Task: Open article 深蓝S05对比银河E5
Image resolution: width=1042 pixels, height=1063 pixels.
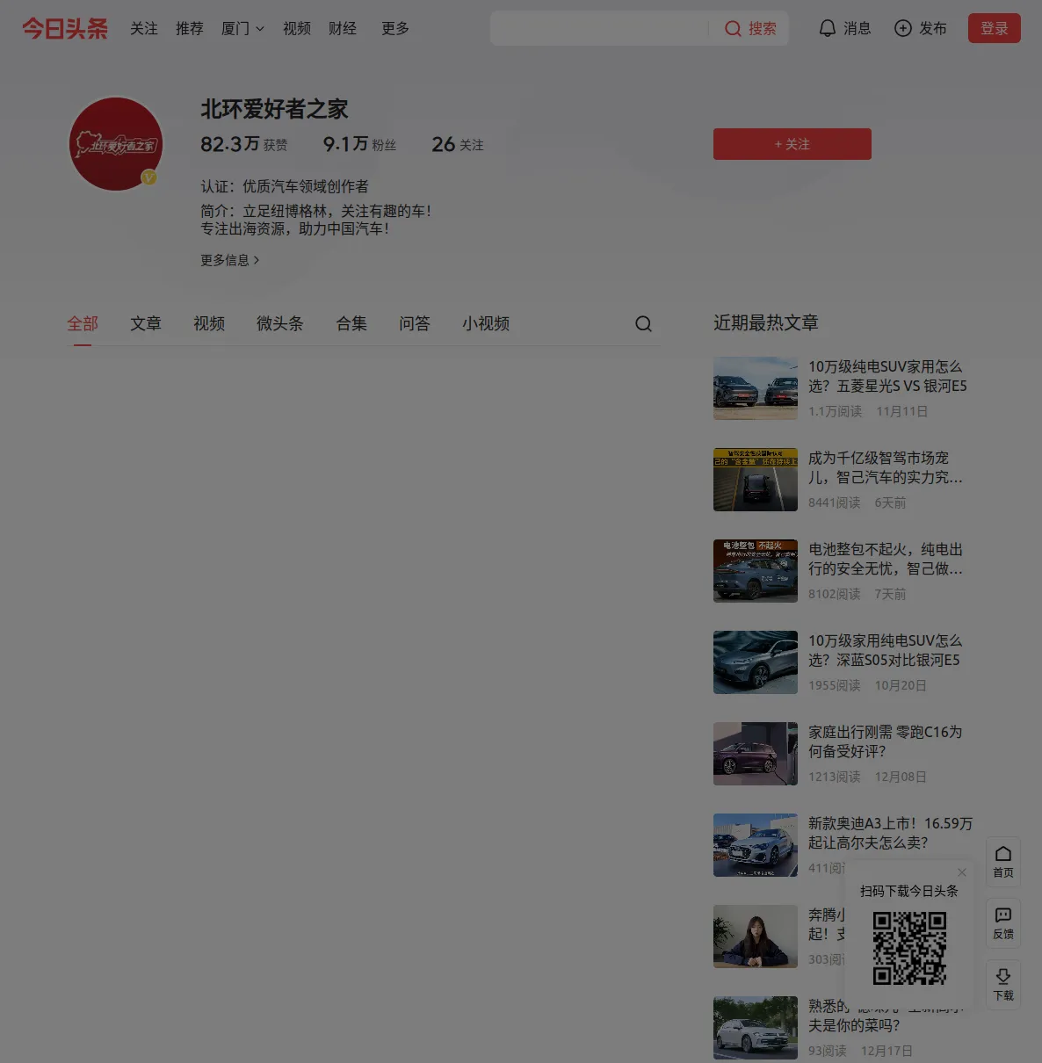Action: (x=886, y=650)
